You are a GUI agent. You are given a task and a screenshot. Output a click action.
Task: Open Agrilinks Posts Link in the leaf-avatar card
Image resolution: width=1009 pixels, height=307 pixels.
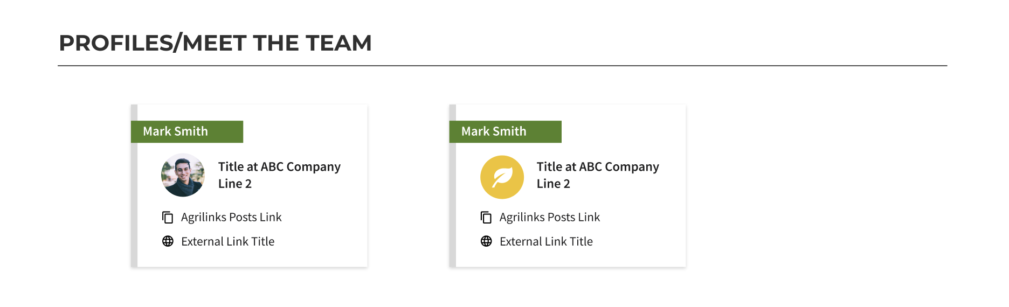tap(549, 217)
